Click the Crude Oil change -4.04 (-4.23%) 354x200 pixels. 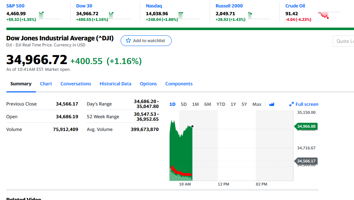click(298, 19)
